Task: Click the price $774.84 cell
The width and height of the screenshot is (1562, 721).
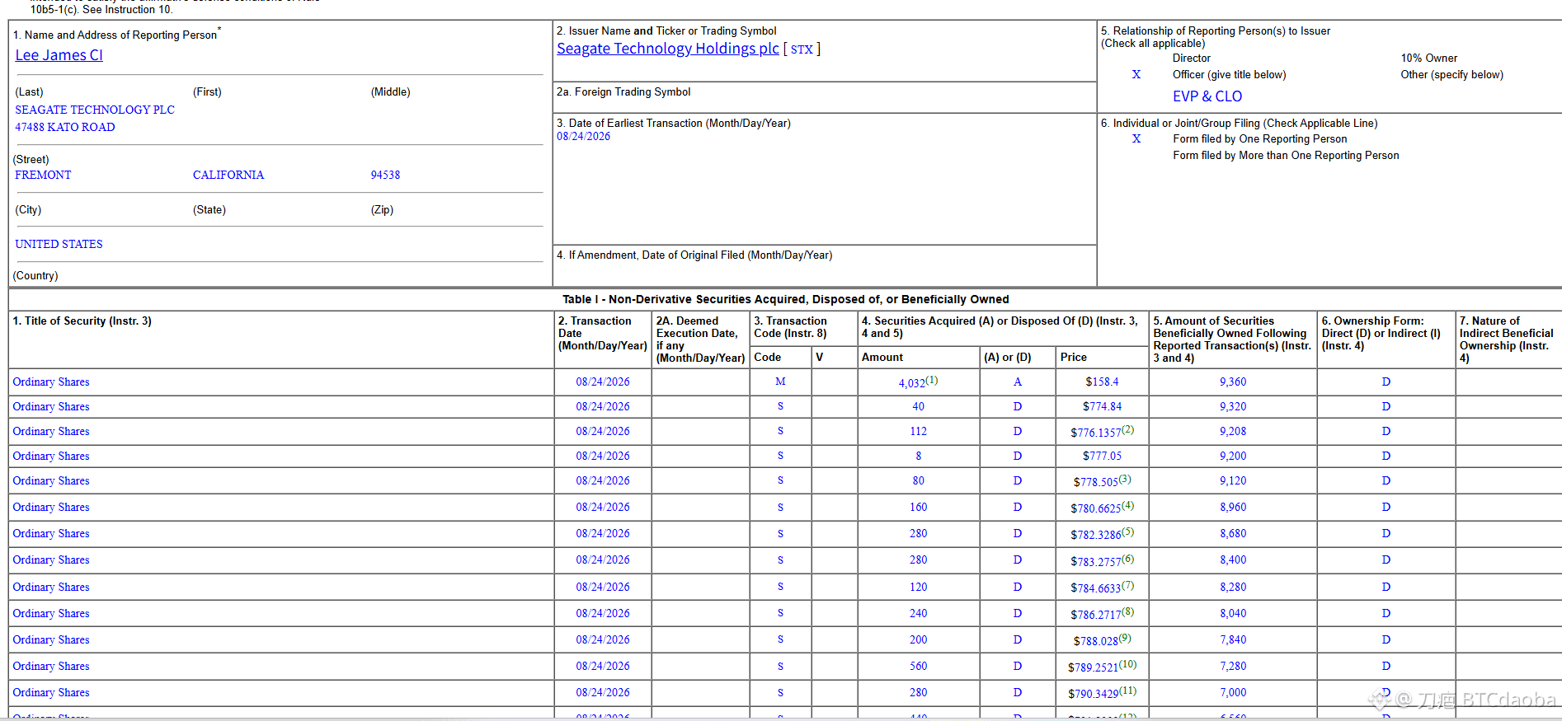Action: (x=1102, y=406)
